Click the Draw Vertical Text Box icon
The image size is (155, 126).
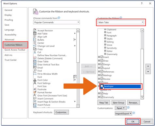pyautogui.click(x=35, y=64)
